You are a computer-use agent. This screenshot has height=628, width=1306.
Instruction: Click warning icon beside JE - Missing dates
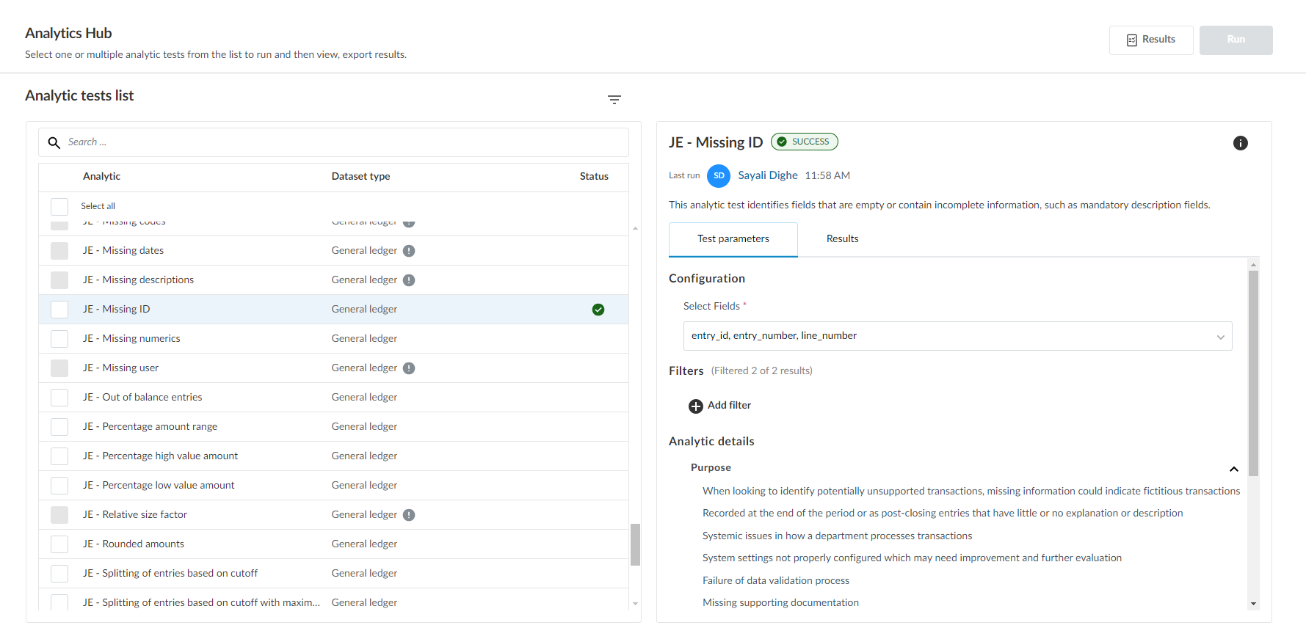409,251
